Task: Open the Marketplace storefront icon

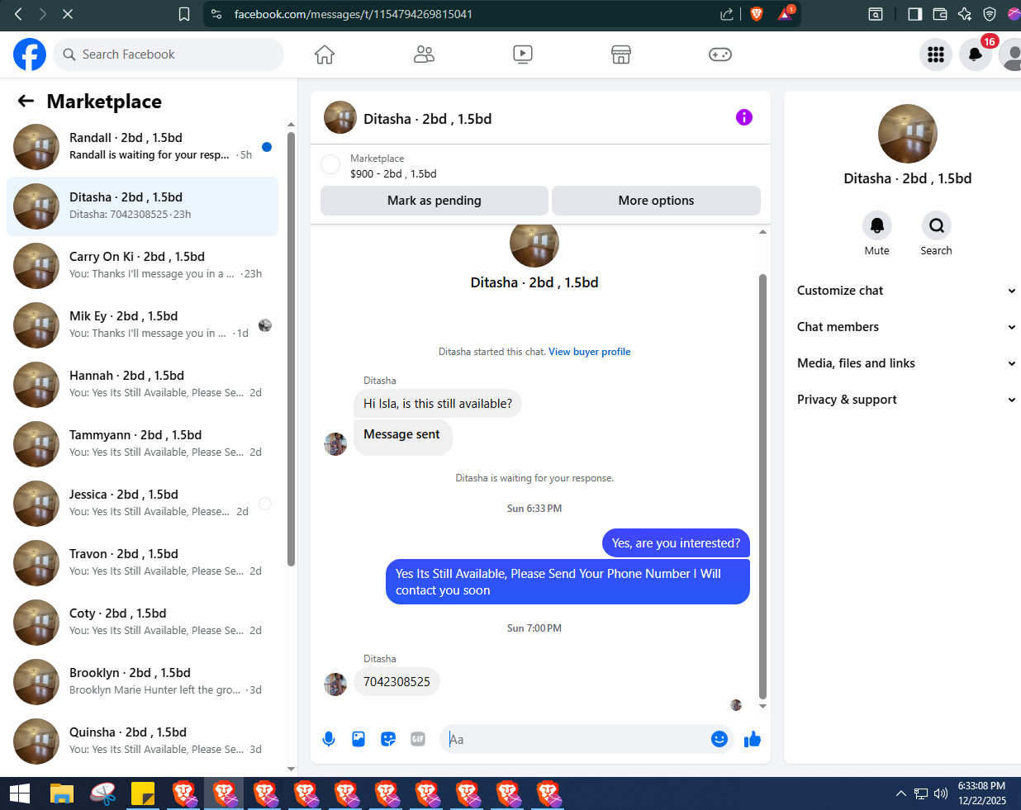Action: tap(621, 54)
